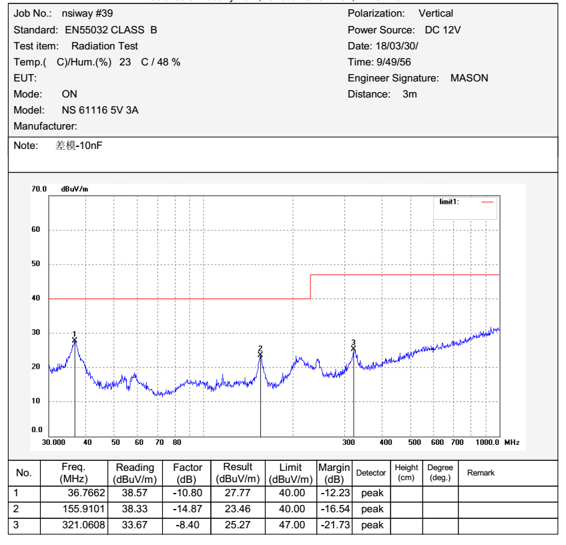This screenshot has height=545, width=566.
Task: Select the 36.7662 frequency cell
Action: pyautogui.click(x=73, y=493)
